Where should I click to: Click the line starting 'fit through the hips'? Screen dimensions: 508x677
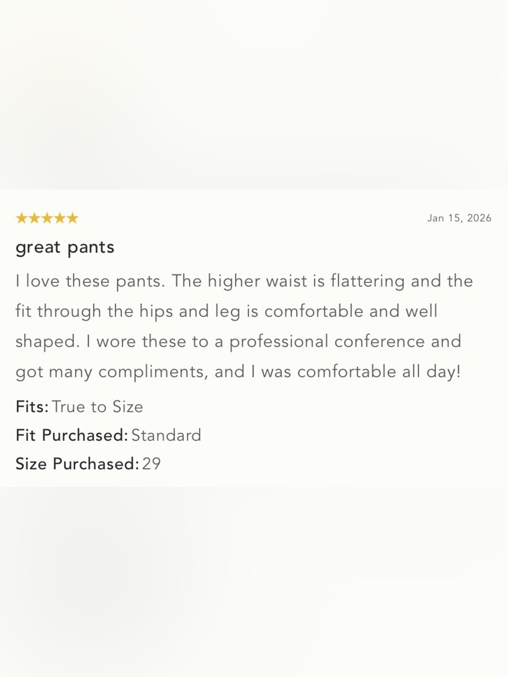coord(227,311)
